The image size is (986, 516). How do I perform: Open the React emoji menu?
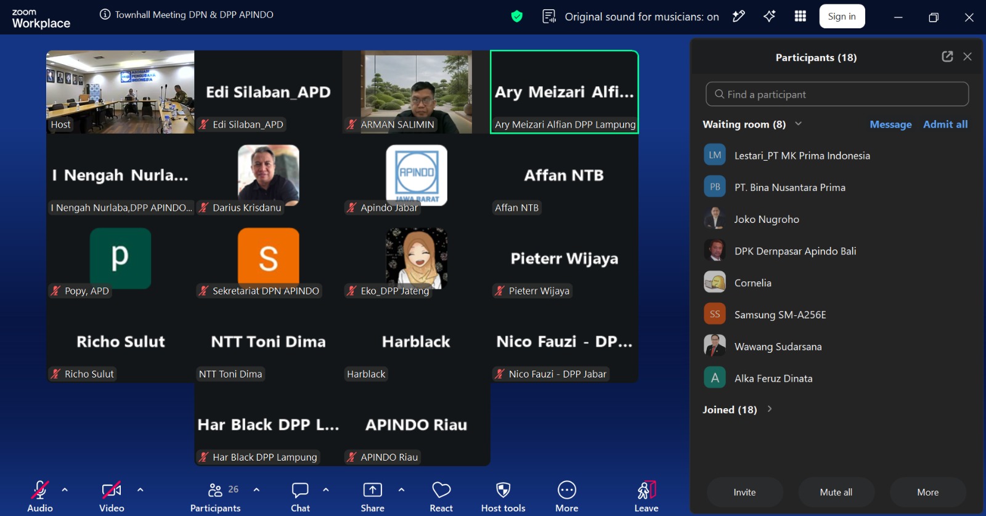point(441,496)
